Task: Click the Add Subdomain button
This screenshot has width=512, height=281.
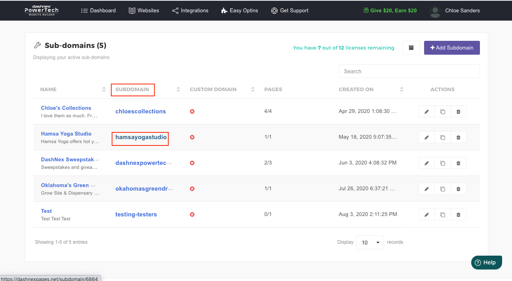Action: point(452,48)
